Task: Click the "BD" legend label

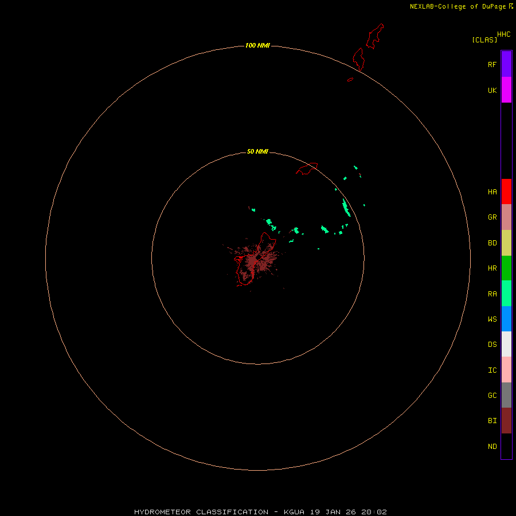Action: 492,243
